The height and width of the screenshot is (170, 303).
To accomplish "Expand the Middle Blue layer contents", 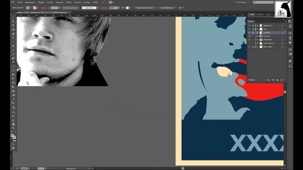I will click(x=257, y=40).
